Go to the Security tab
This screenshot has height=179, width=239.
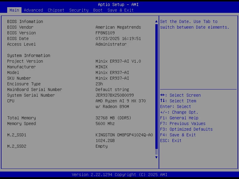point(79,10)
